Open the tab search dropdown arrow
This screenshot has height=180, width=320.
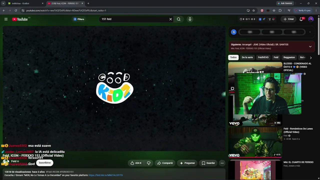[x=3, y=3]
